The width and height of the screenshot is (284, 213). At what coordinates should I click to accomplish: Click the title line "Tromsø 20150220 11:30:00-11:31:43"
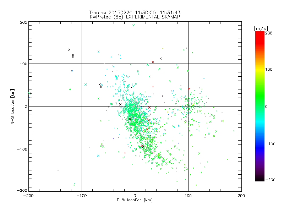point(135,12)
